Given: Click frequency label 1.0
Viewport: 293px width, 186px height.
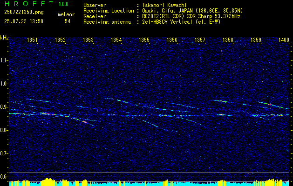Looking at the screenshot, I should pyautogui.click(x=4, y=84).
